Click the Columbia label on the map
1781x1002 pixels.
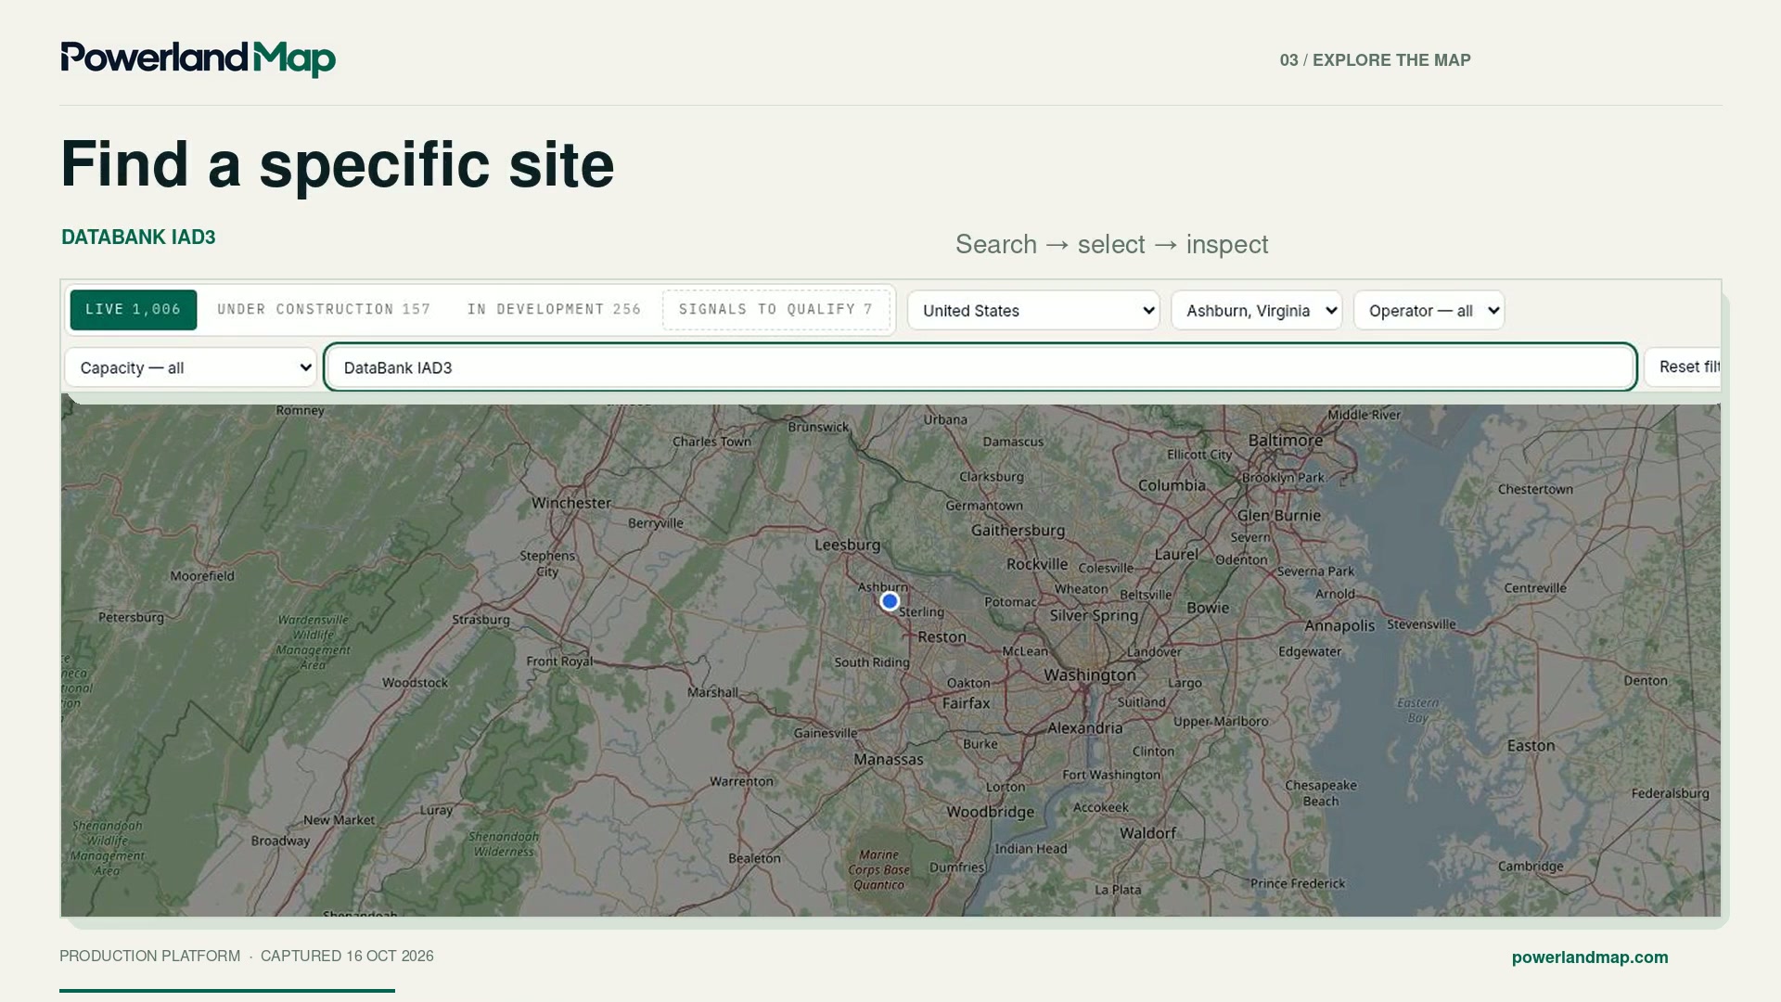click(x=1172, y=485)
